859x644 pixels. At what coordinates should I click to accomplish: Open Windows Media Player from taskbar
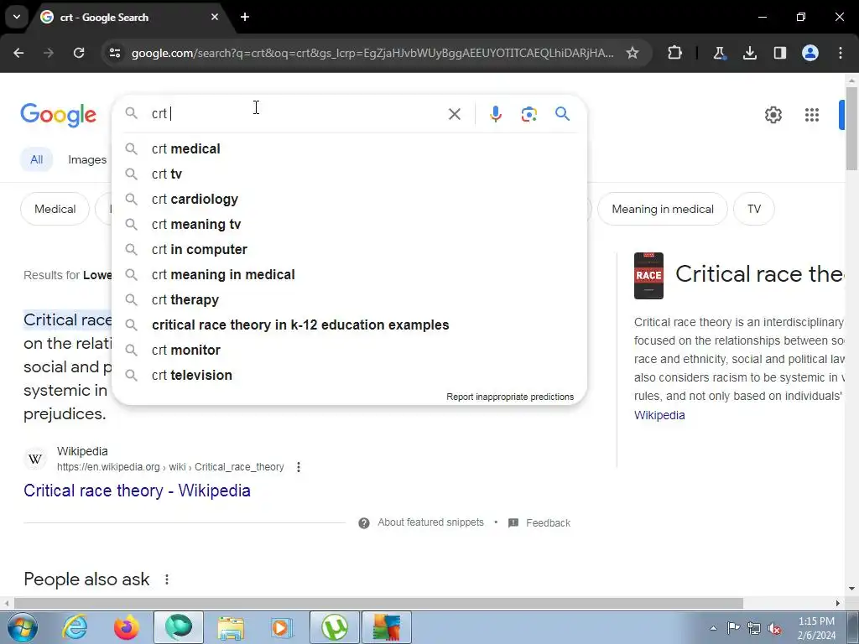[x=282, y=627]
